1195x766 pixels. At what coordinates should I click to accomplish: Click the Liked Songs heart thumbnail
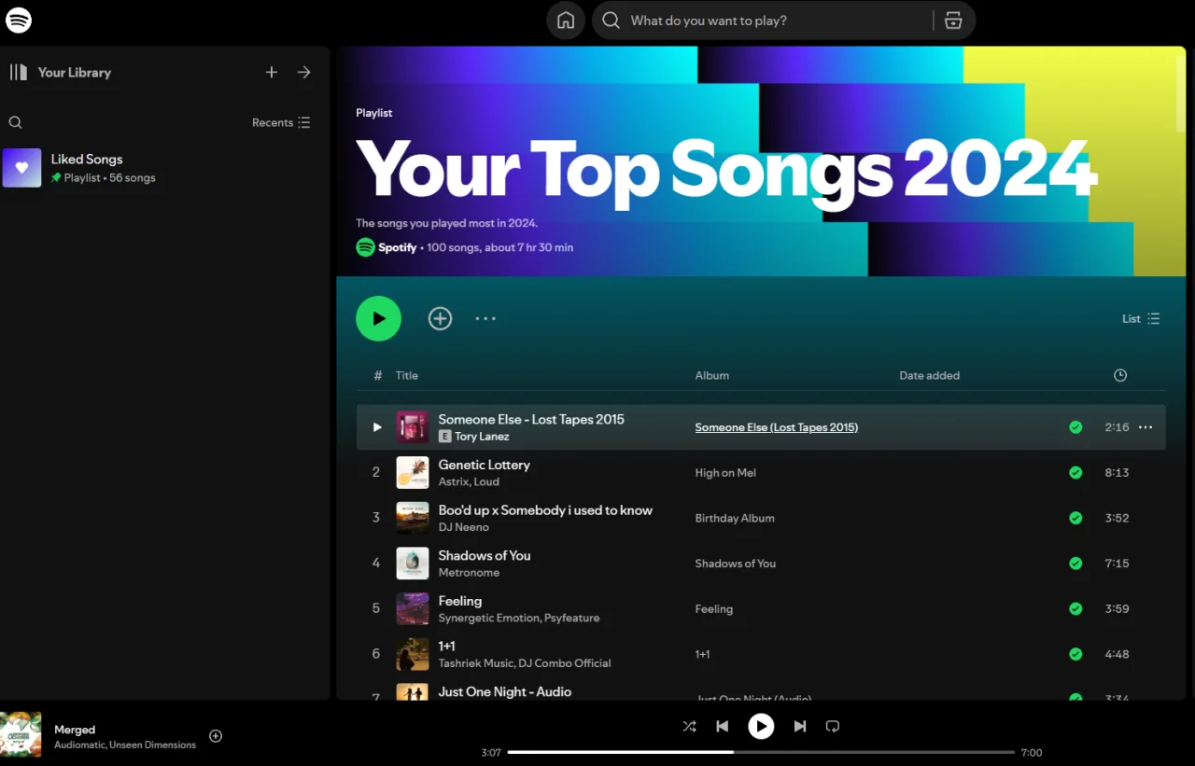(x=21, y=168)
